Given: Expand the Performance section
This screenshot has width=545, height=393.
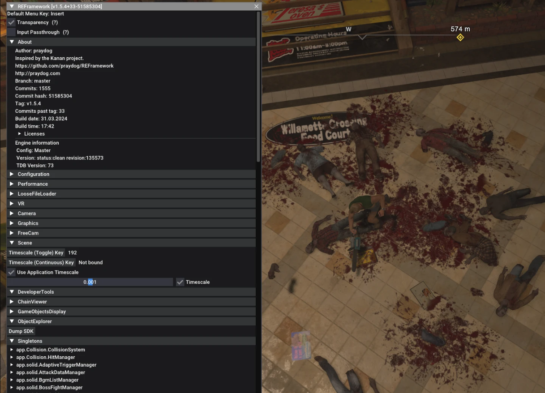Looking at the screenshot, I should [x=132, y=184].
